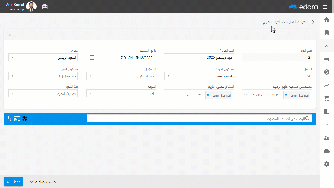
Task: Click the حفظ save button
Action: [17, 182]
